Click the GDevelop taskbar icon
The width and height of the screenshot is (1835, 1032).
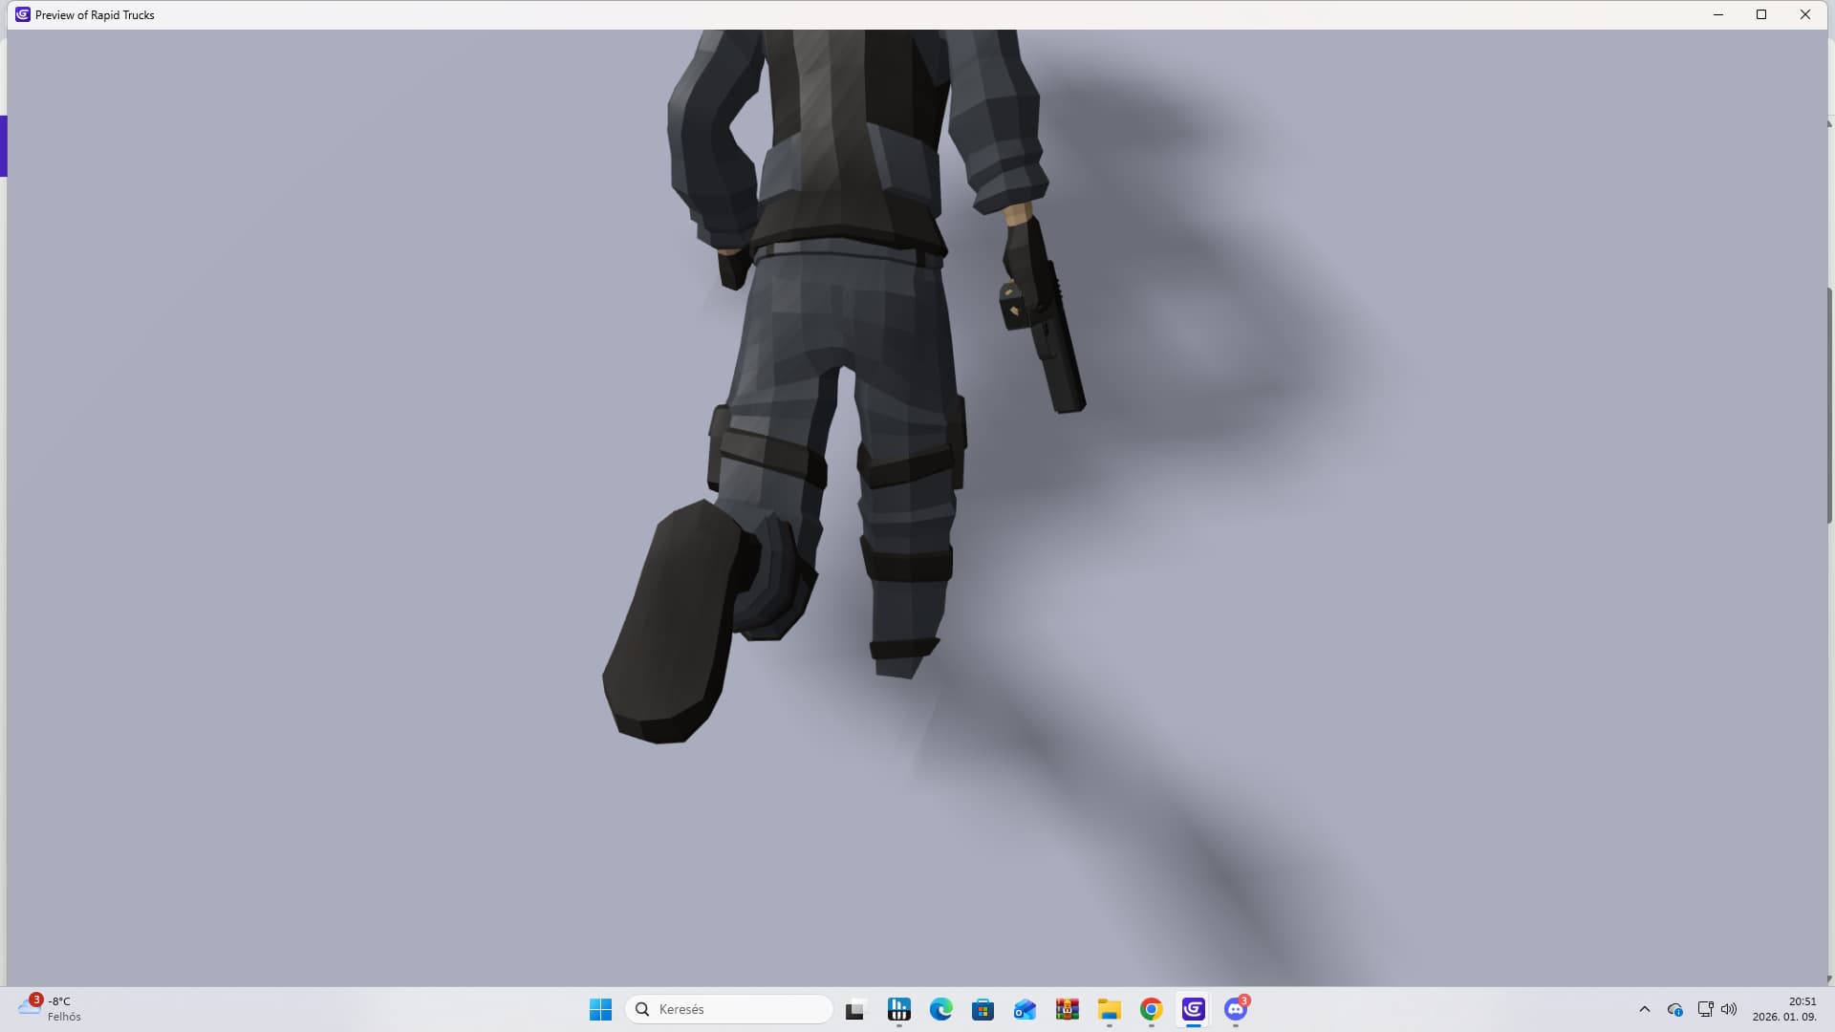[x=1193, y=1009]
